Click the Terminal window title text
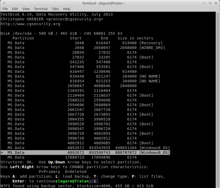Screen dimensions: 220x188 pyautogui.click(x=104, y=3)
